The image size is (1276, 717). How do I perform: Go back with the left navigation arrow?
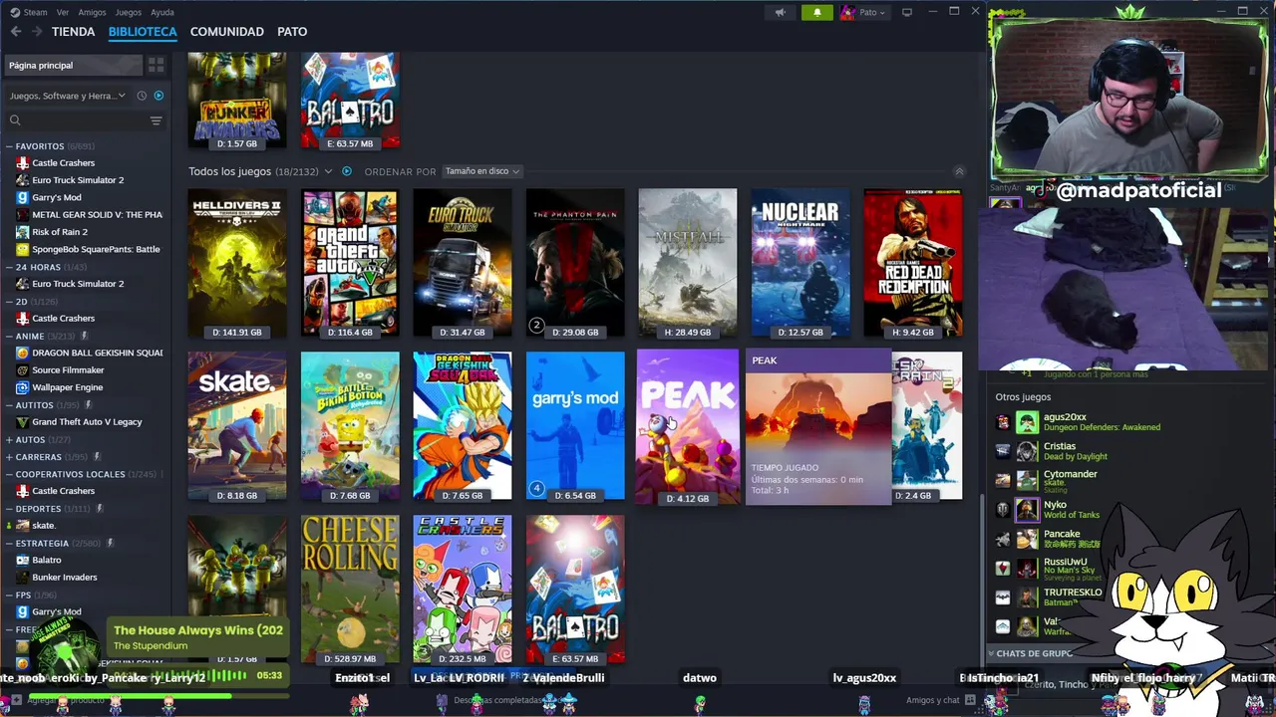16,32
